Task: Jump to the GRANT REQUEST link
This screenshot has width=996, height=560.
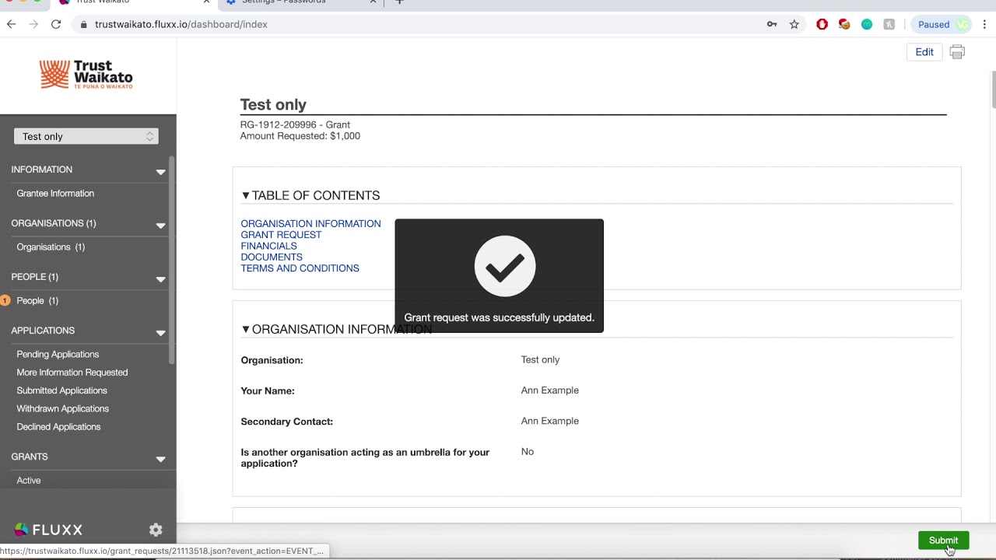Action: (281, 235)
